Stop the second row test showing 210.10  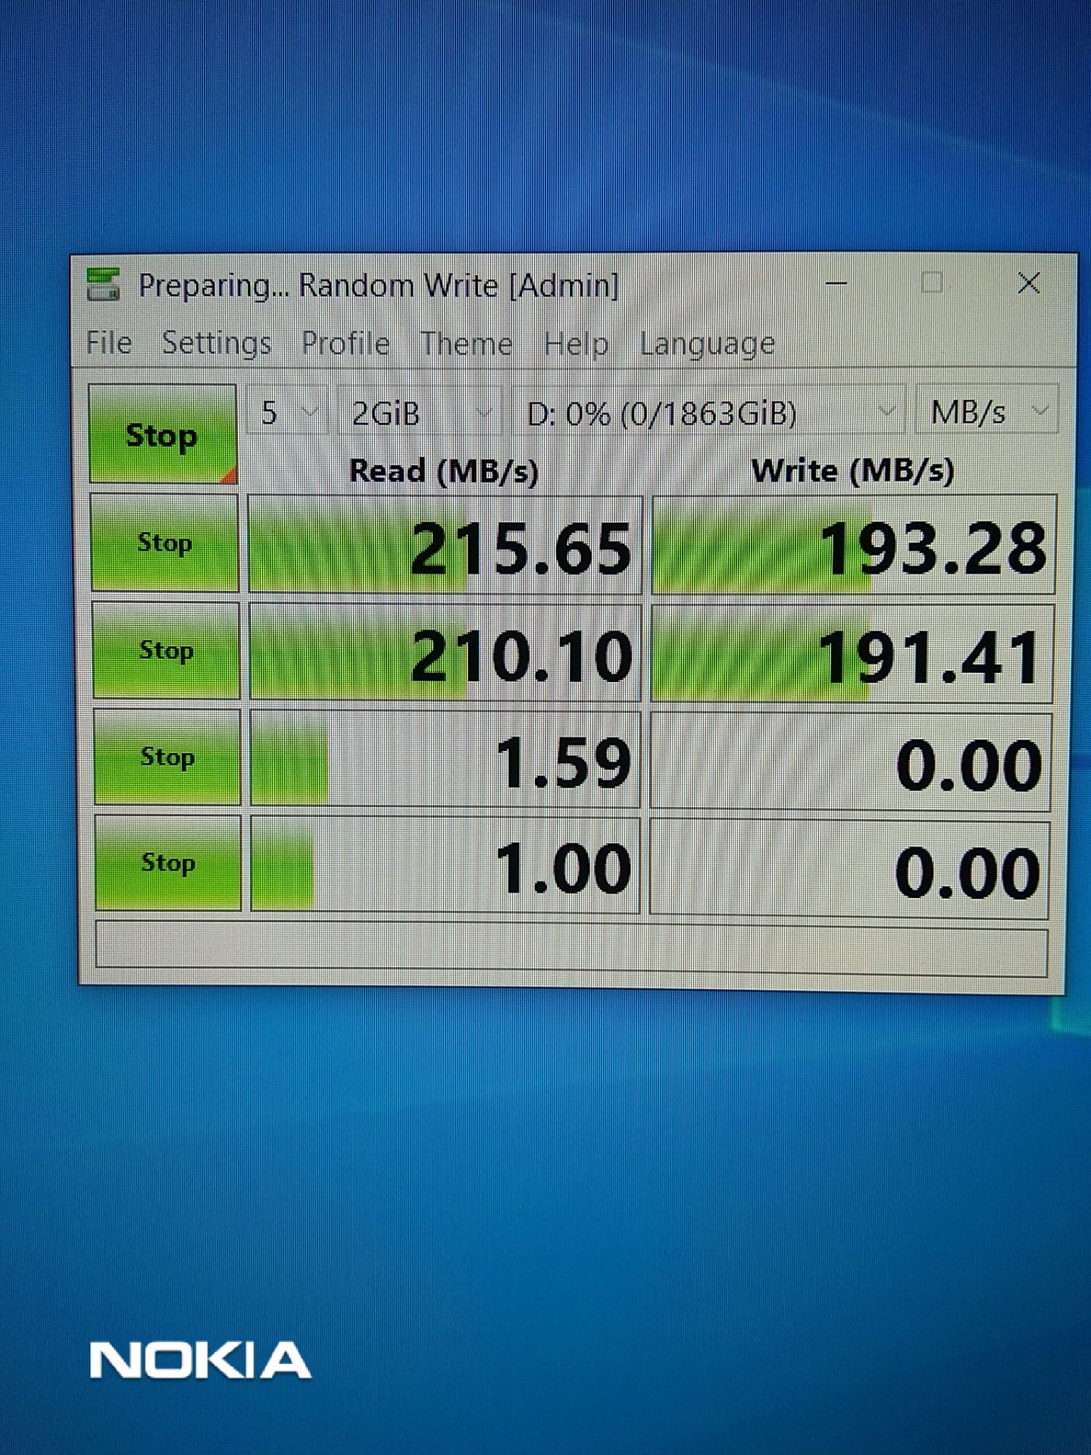pyautogui.click(x=166, y=650)
